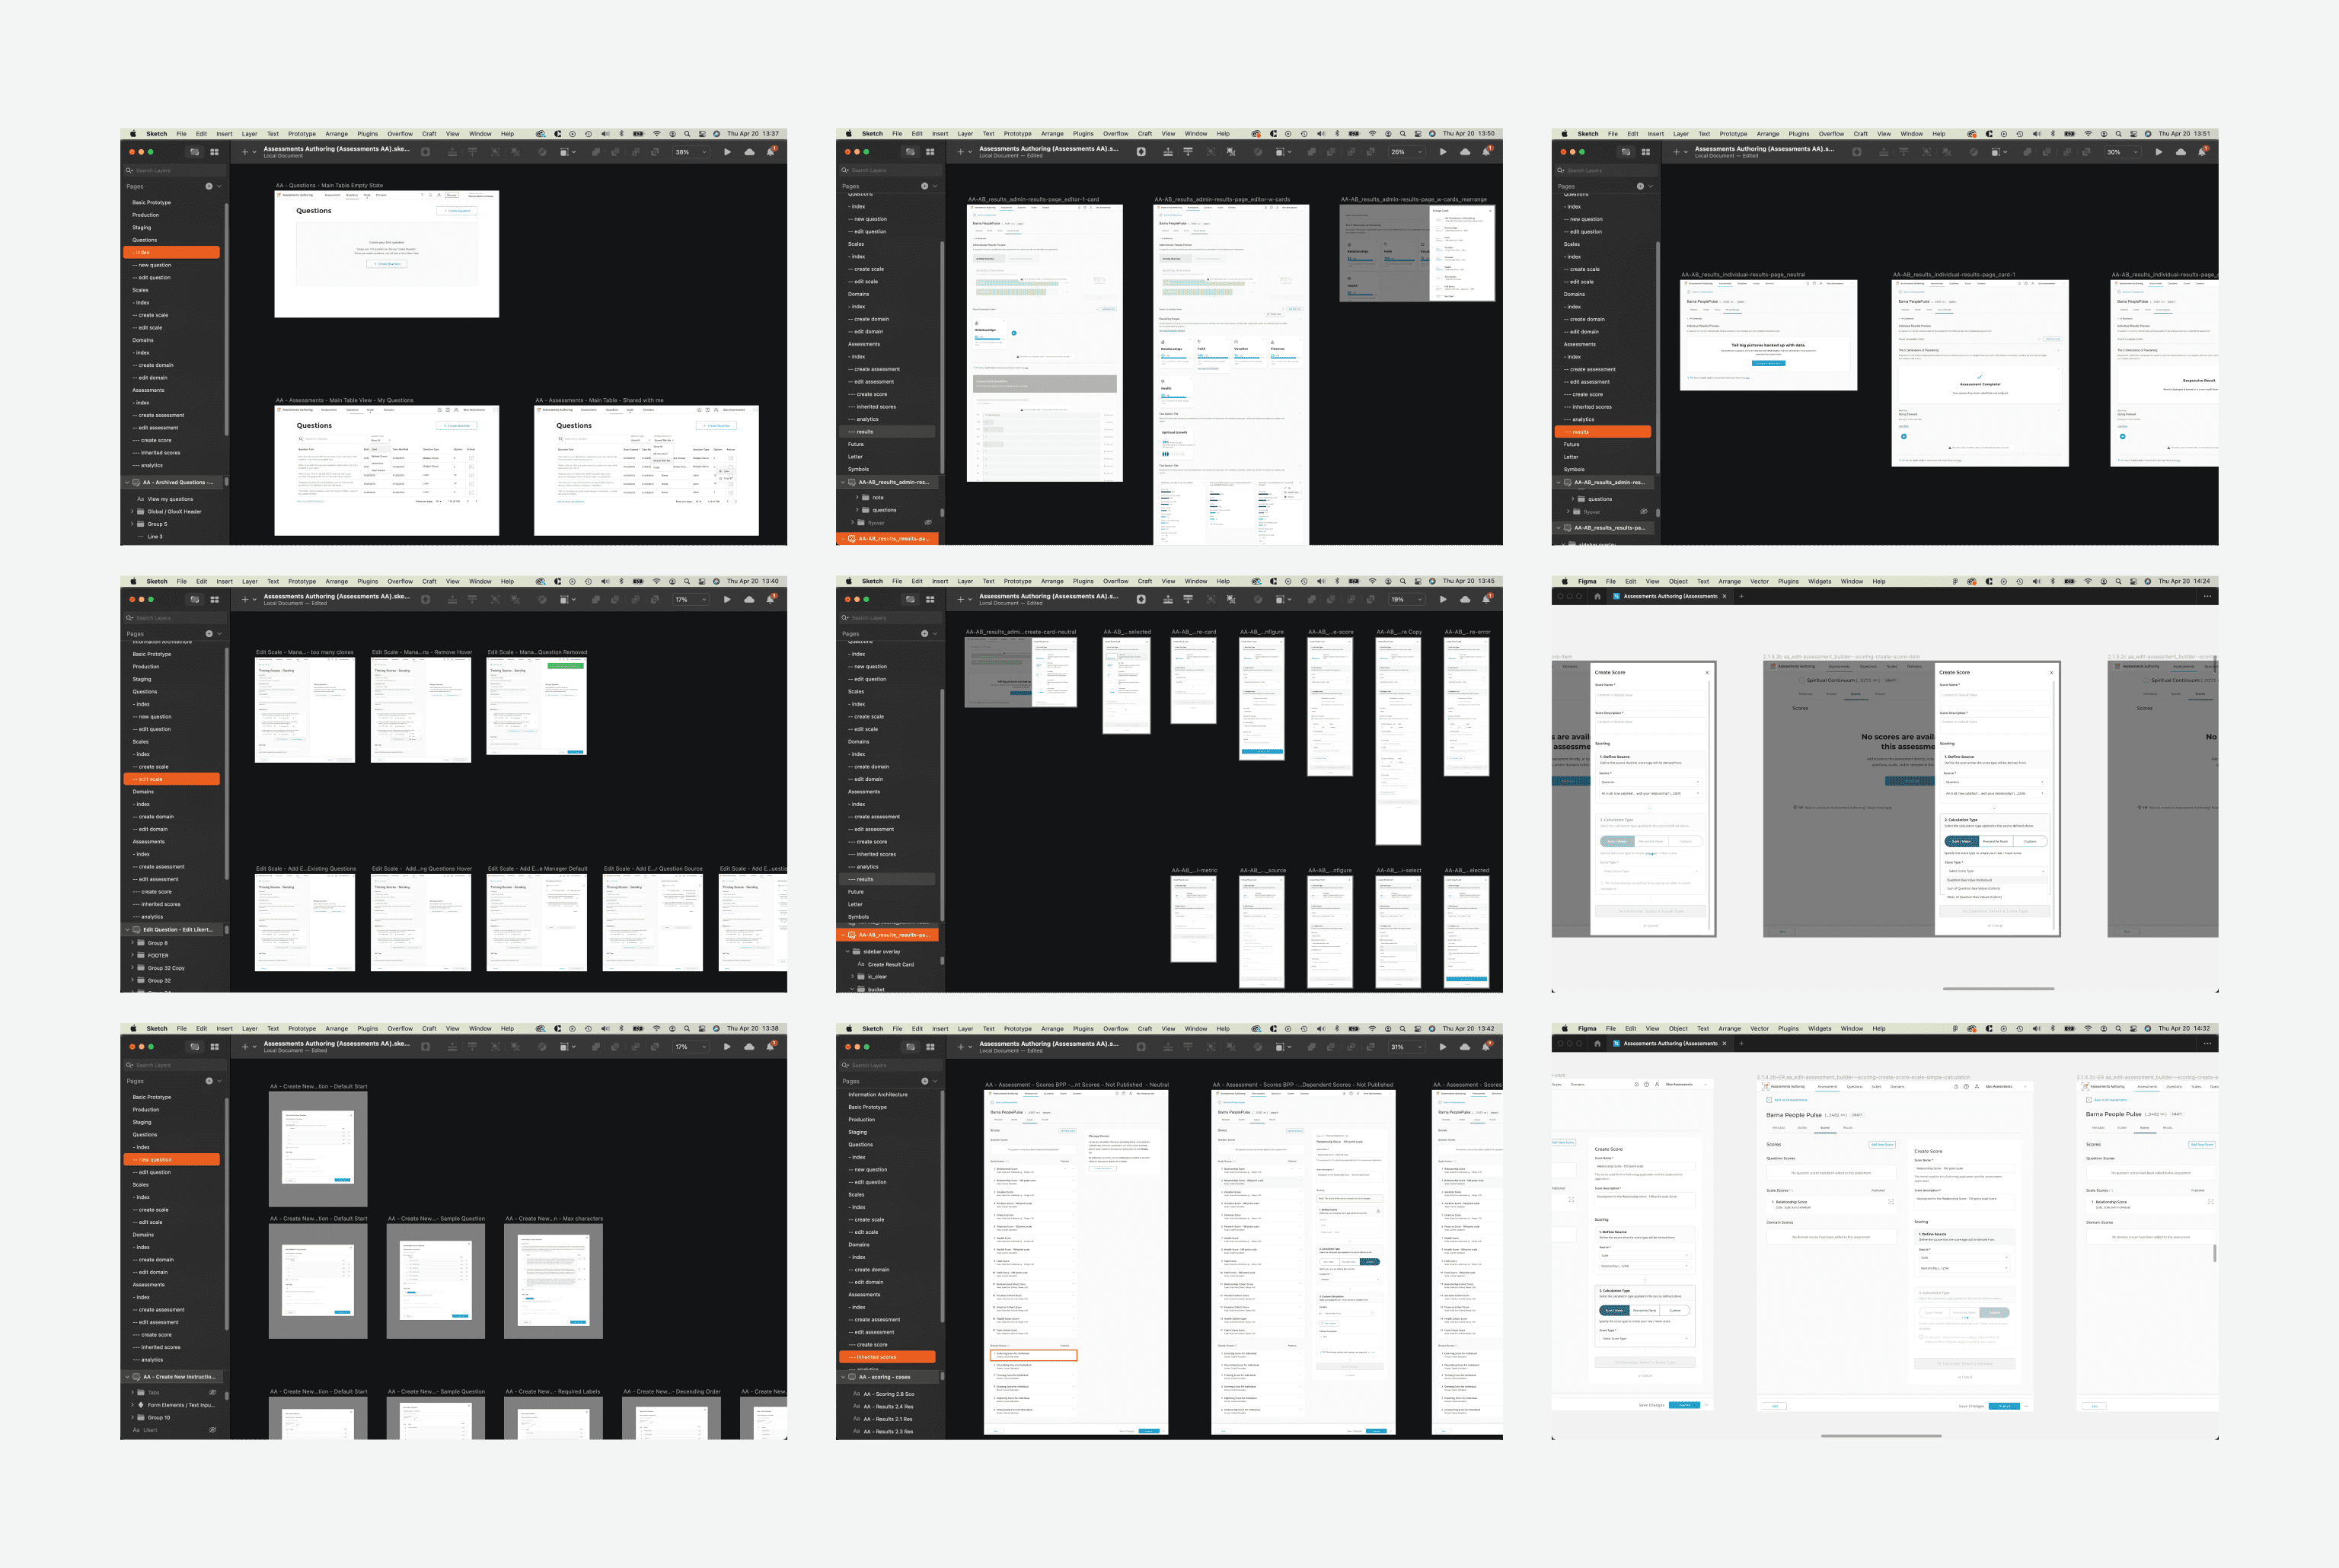Close the right Create Score dialog in 14:24 window
The height and width of the screenshot is (1568, 2339).
pyautogui.click(x=2052, y=672)
